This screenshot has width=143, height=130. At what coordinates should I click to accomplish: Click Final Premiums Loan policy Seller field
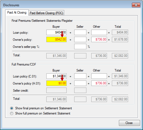(x=80, y=32)
